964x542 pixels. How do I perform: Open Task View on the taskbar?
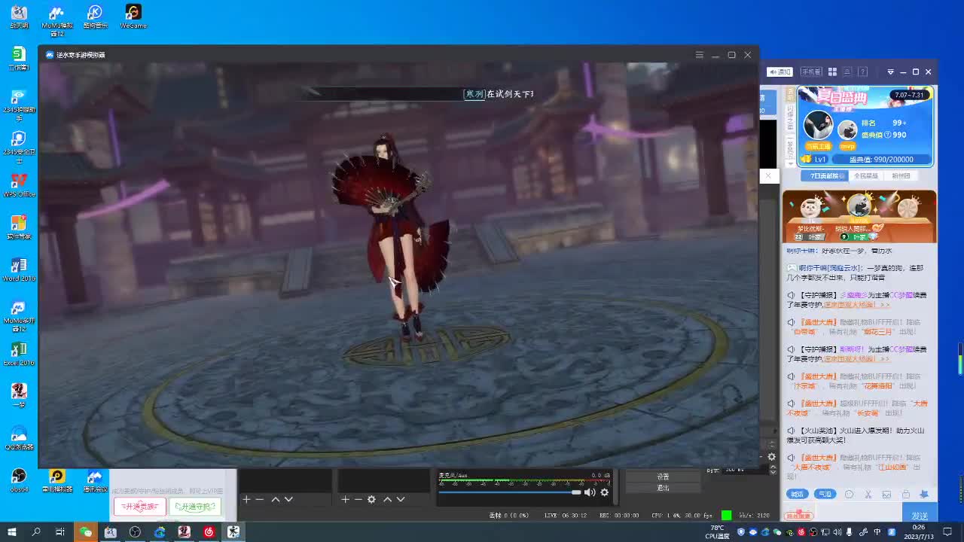click(x=60, y=532)
